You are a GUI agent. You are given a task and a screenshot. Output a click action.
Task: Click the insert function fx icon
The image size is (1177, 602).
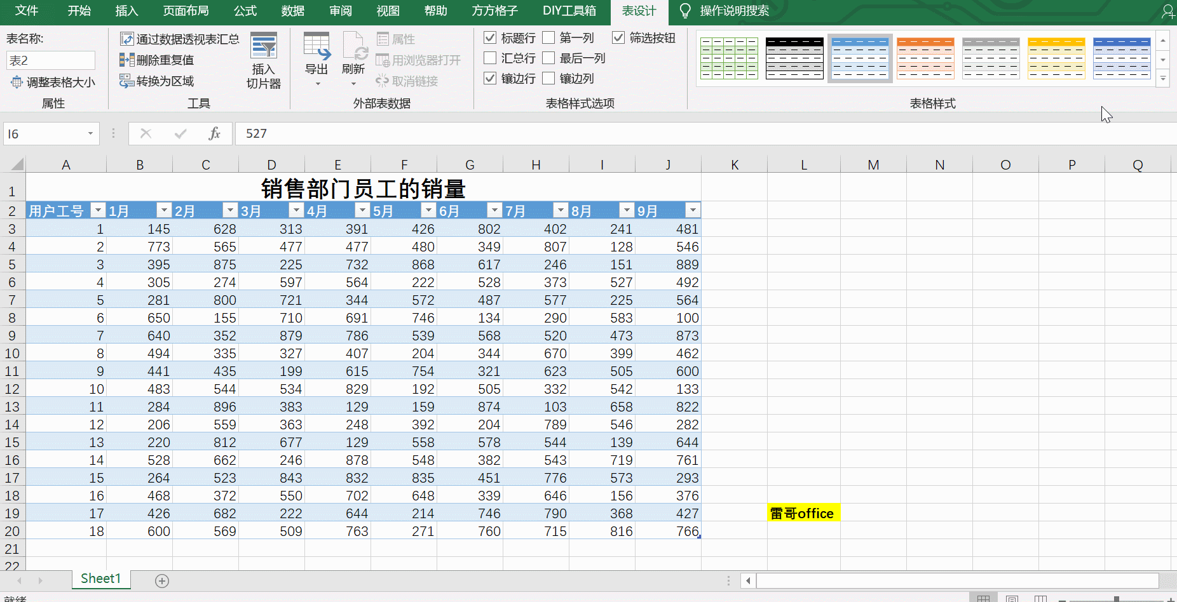pyautogui.click(x=214, y=133)
